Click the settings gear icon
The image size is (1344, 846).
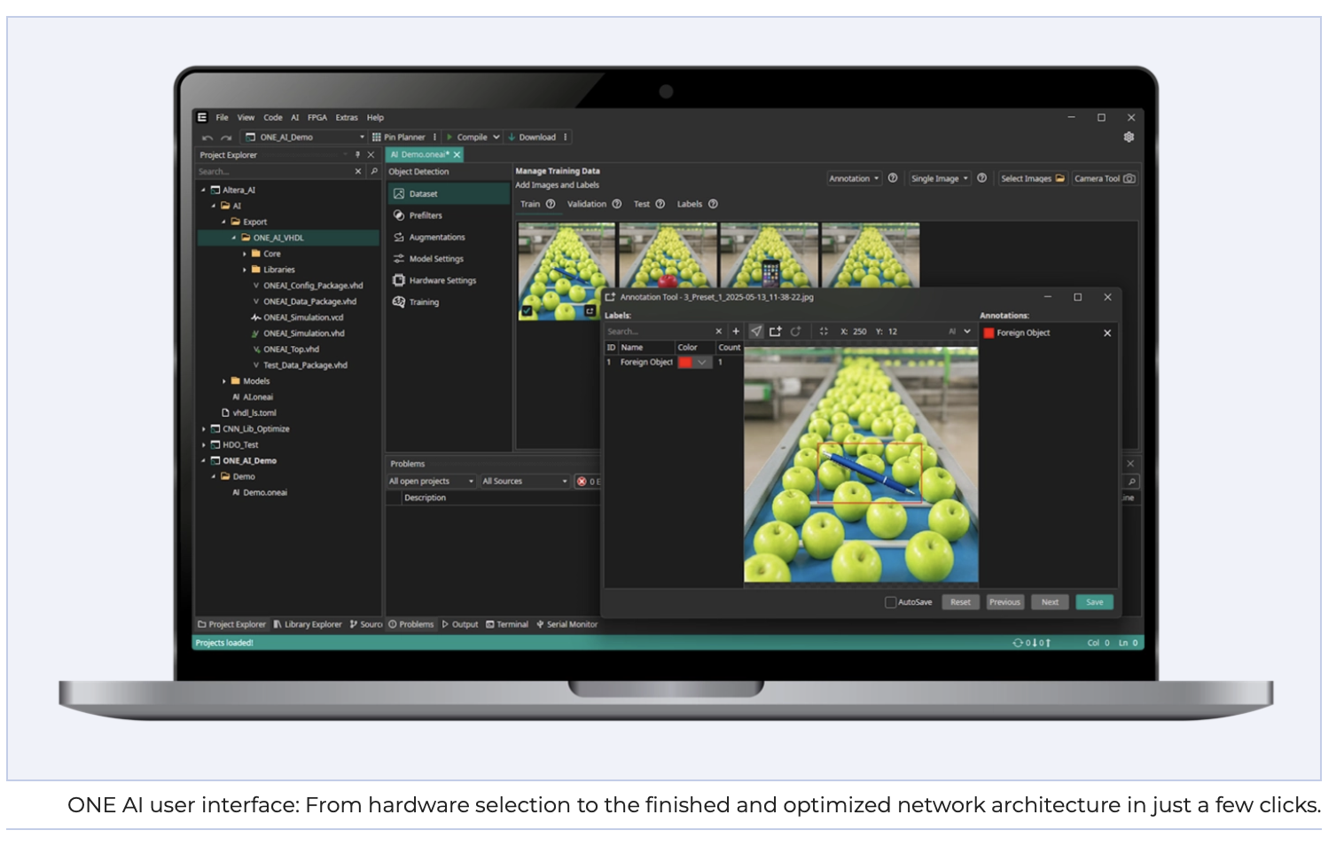1129,137
